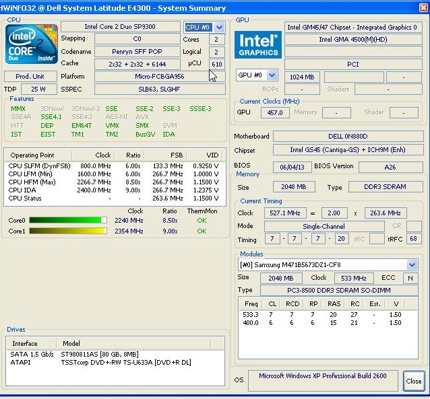430x399 pixels.
Task: Click the PCI bus field
Action: [353, 65]
